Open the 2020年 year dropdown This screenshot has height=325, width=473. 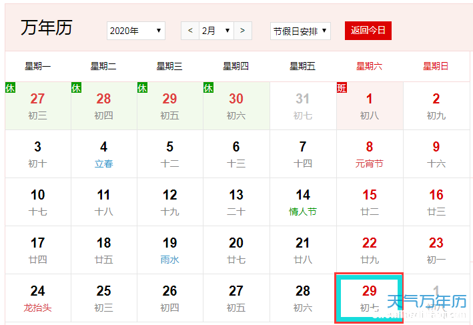(135, 31)
